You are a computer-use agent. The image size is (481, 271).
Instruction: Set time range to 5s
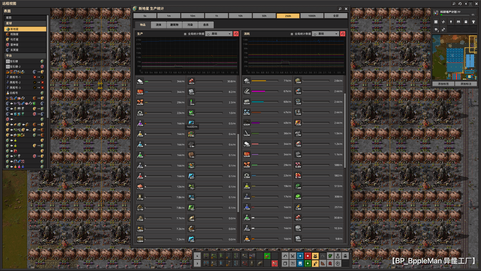click(145, 16)
